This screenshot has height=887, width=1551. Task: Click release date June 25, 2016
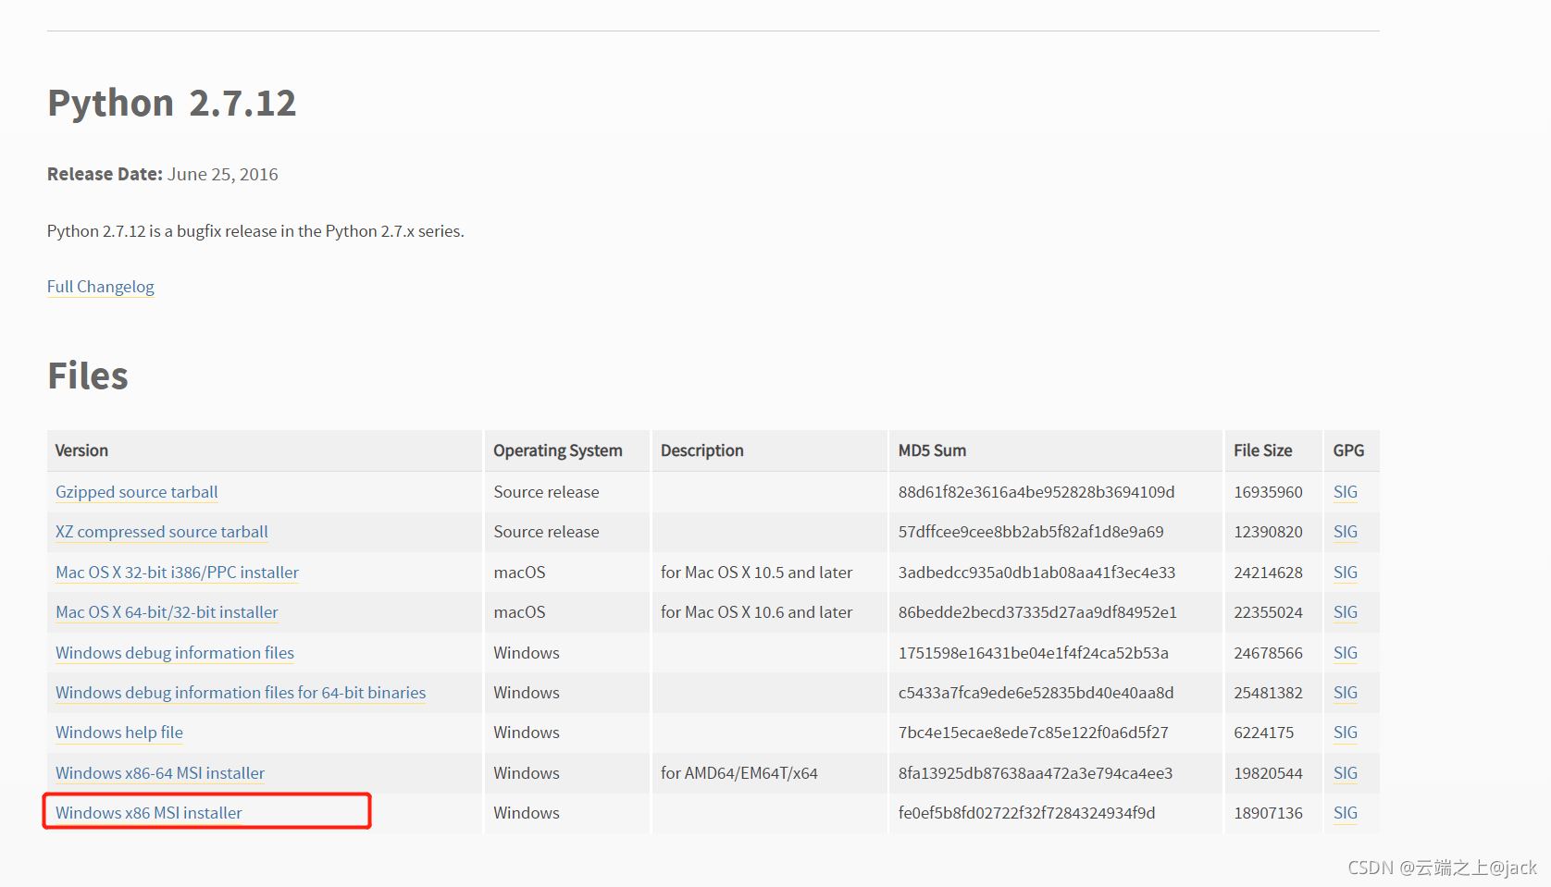tap(222, 174)
